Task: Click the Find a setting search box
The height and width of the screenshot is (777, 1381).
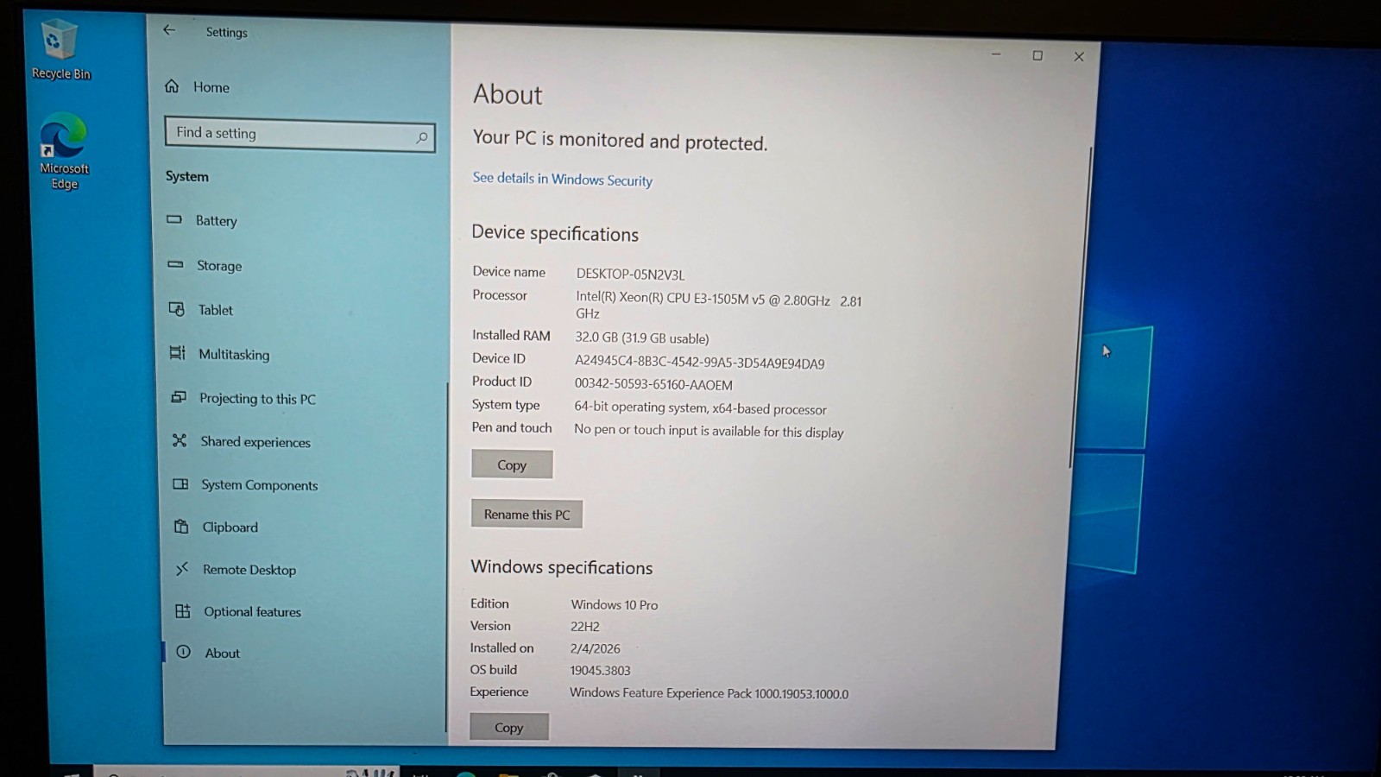Action: [x=300, y=134]
